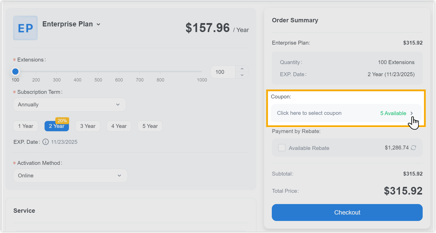This screenshot has height=233, width=436.
Task: Select the 4 Year term option
Action: (119, 126)
